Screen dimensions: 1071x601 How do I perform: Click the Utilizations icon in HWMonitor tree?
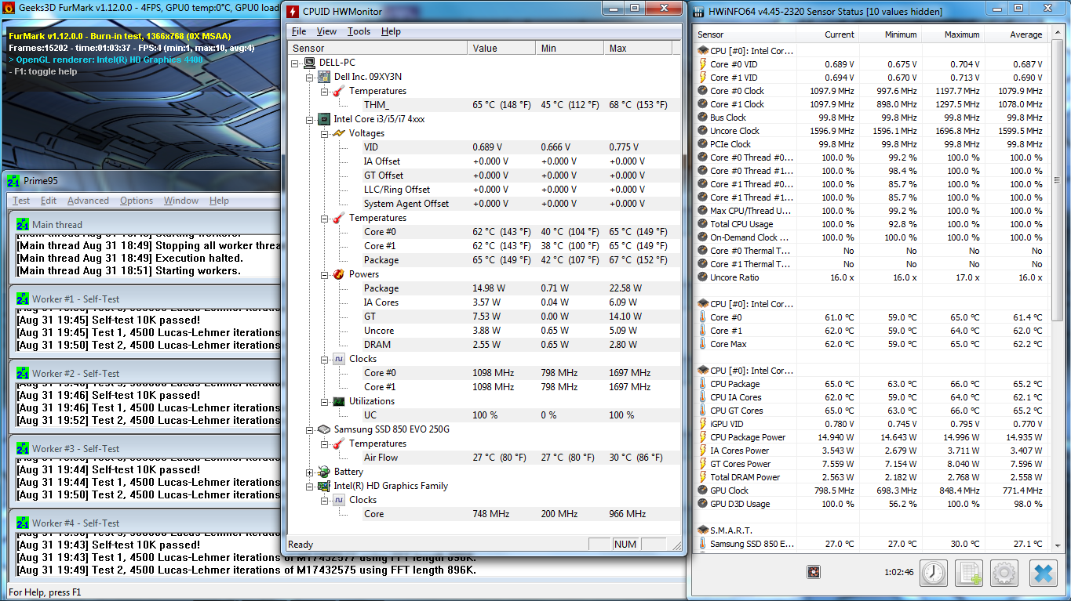click(338, 401)
